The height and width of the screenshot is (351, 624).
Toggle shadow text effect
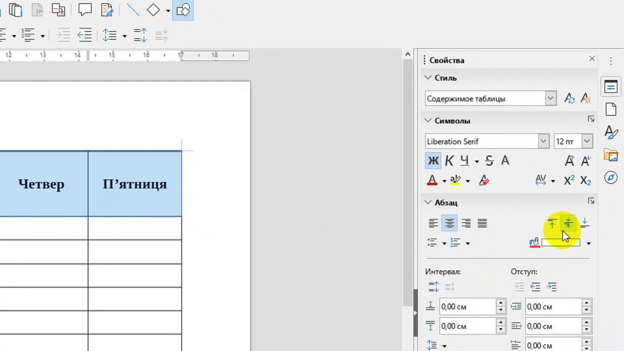505,160
